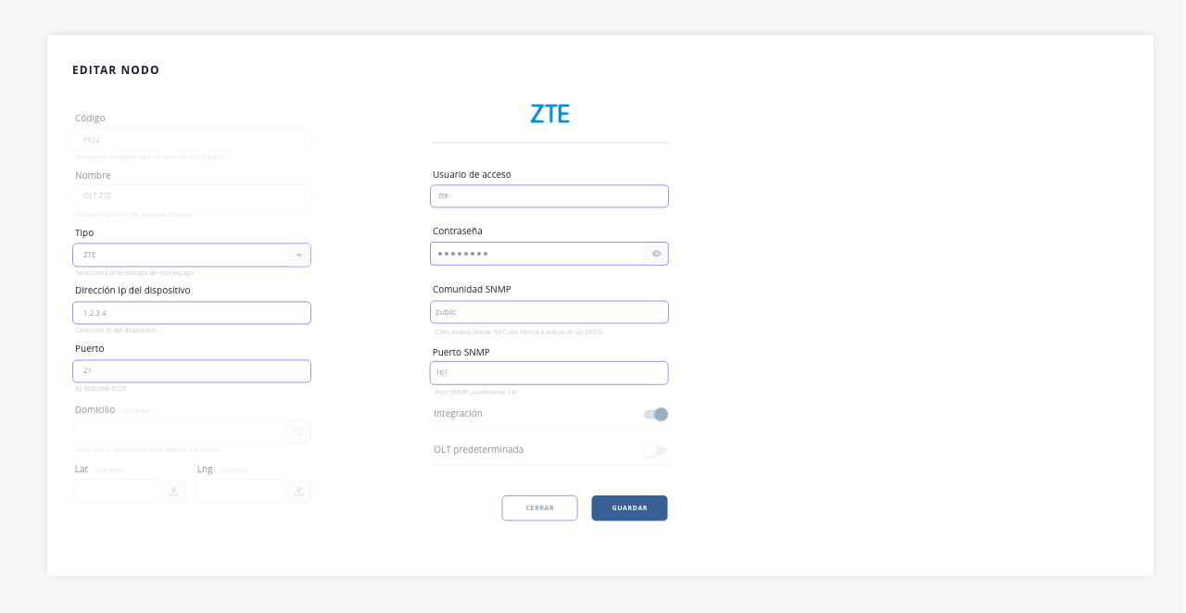
Task: Show the password with the eye icon
Action: point(656,254)
